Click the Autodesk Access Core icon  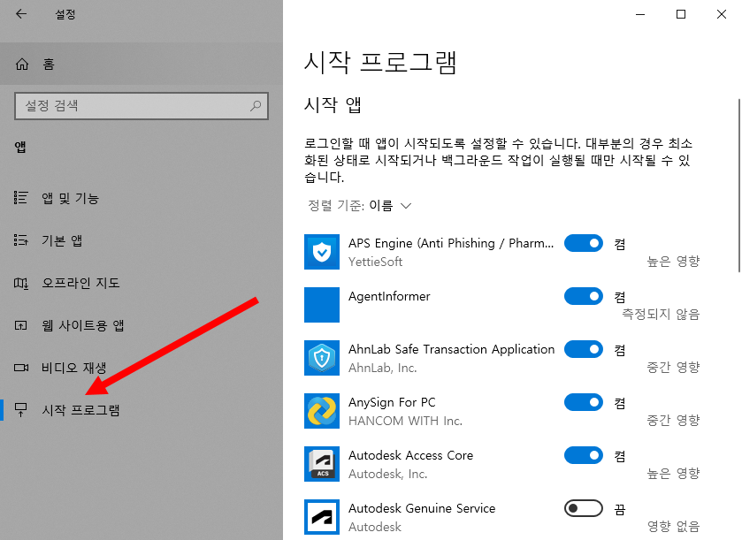click(x=322, y=463)
